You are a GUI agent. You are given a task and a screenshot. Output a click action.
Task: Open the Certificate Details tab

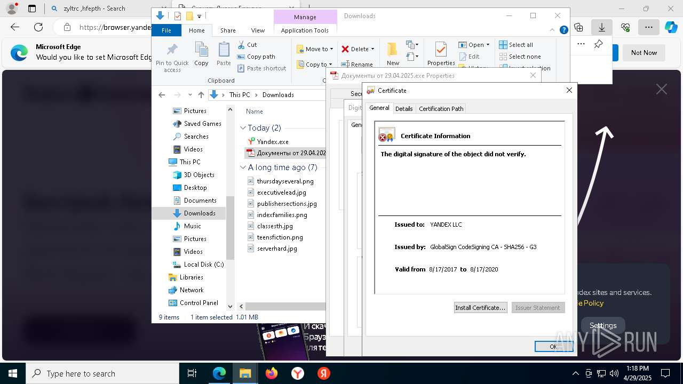pos(404,109)
